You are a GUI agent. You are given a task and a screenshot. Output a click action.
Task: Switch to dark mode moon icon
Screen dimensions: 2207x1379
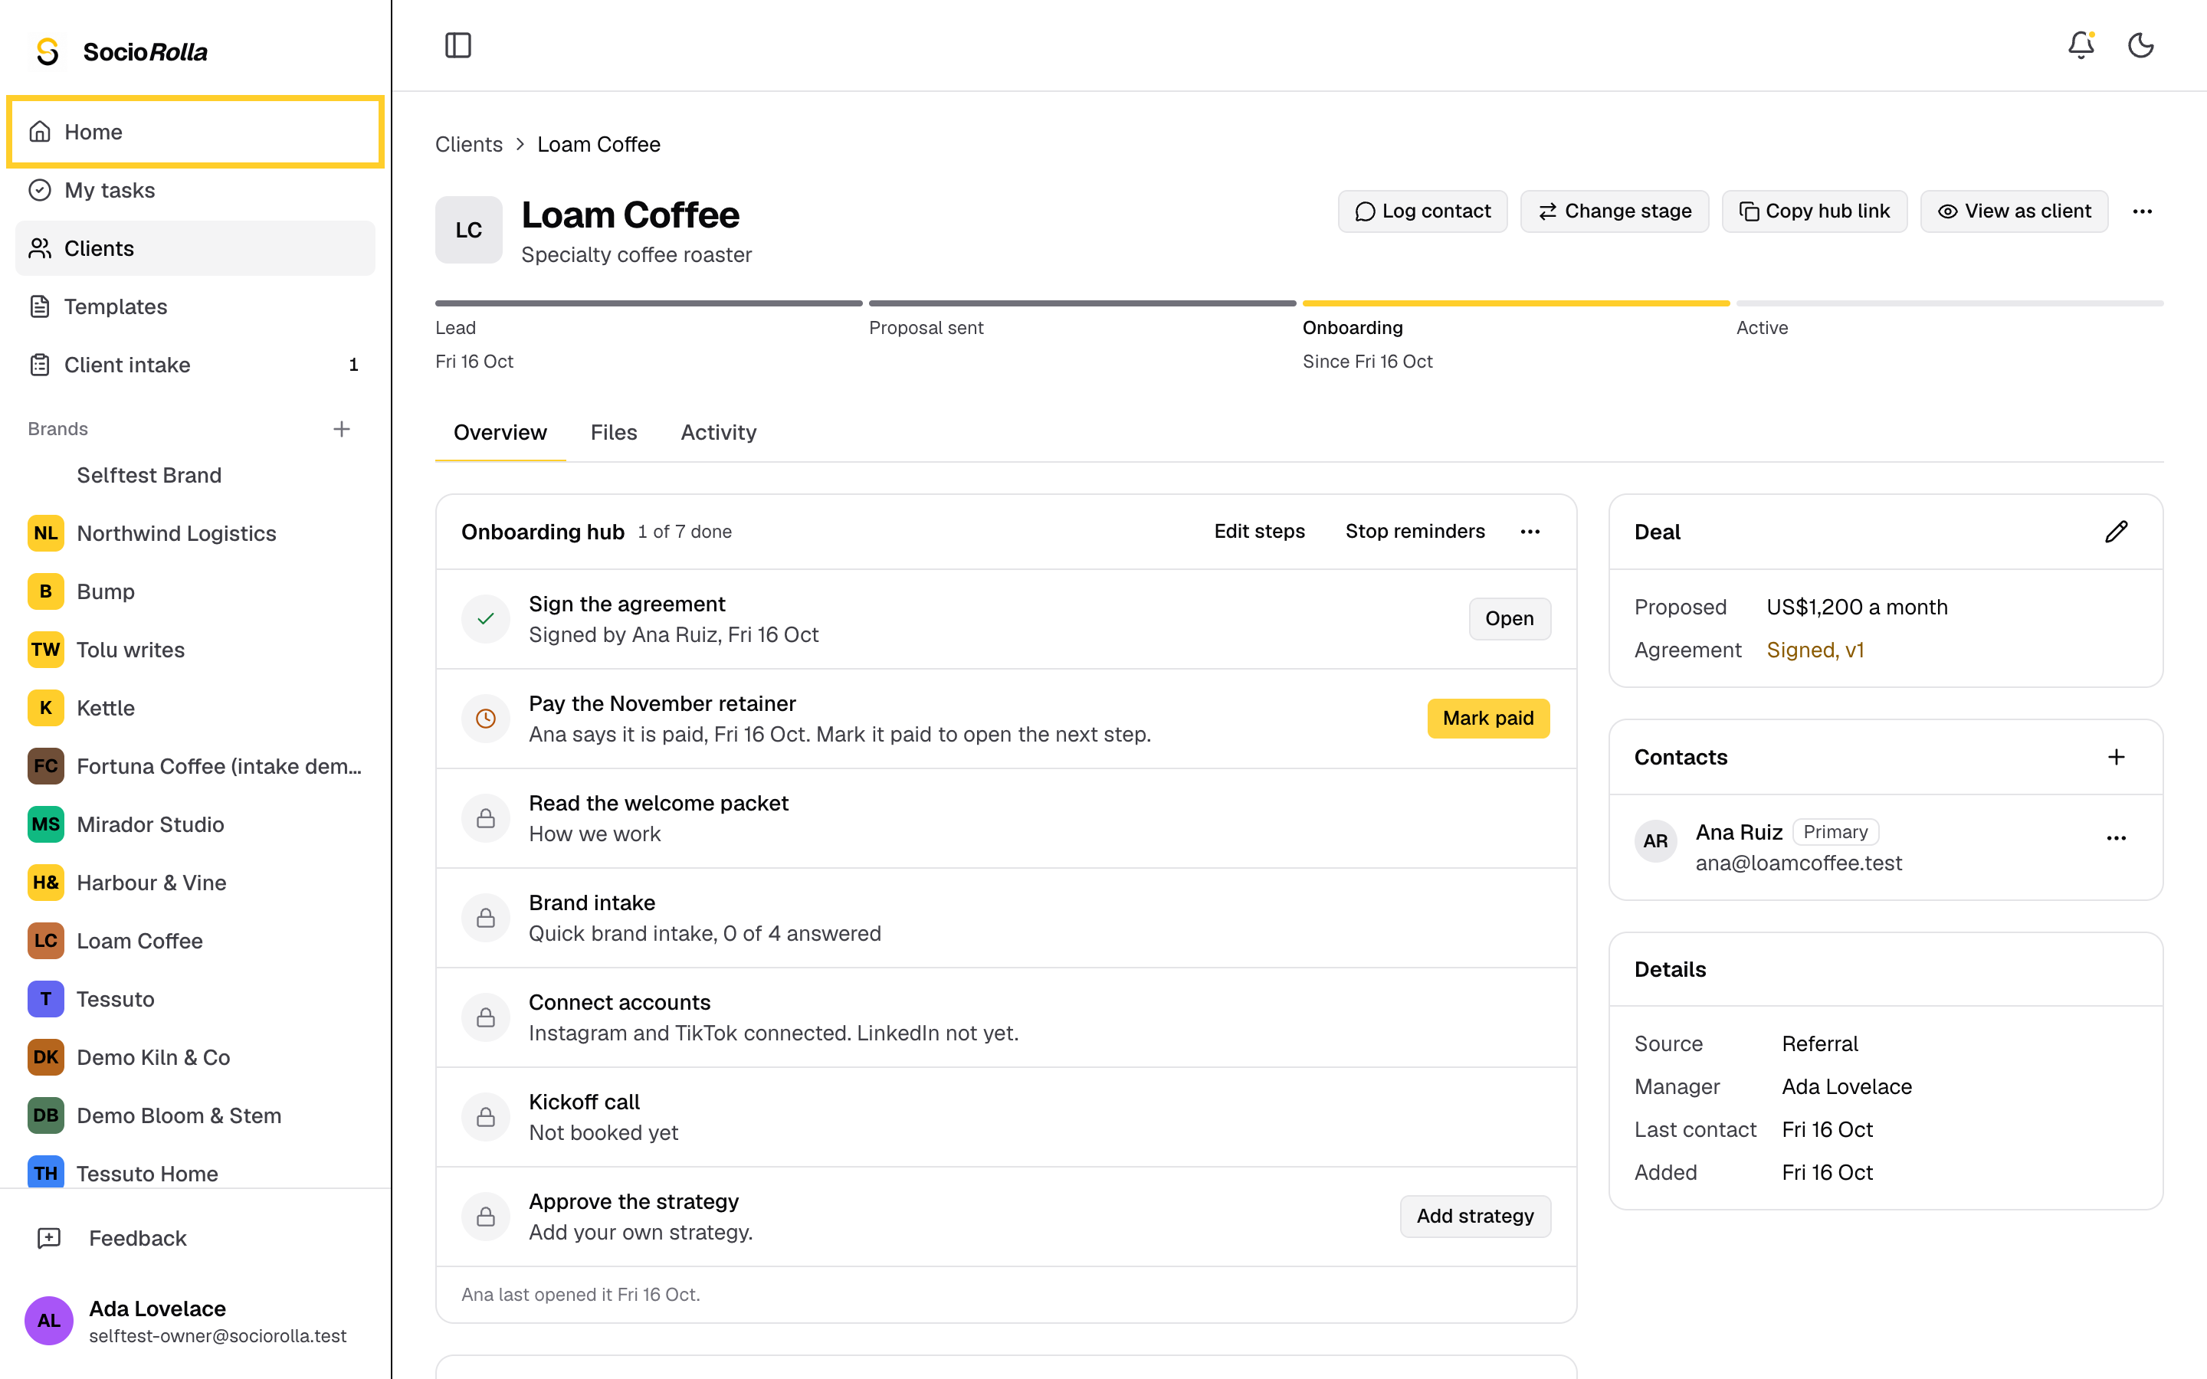(2140, 44)
